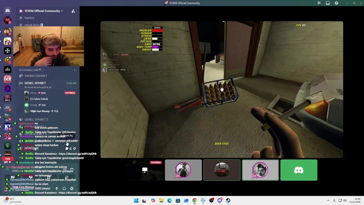364x205 pixels.
Task: Open the dark shield server icon
Action: (x=8, y=145)
